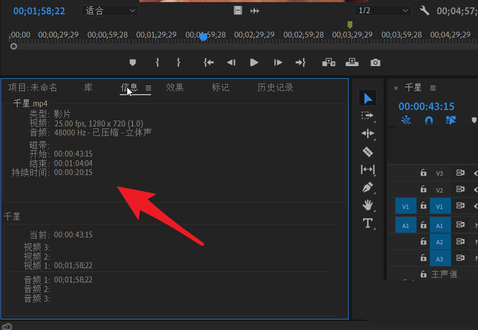The width and height of the screenshot is (478, 330).
Task: Select the Type tool
Action: (x=368, y=223)
